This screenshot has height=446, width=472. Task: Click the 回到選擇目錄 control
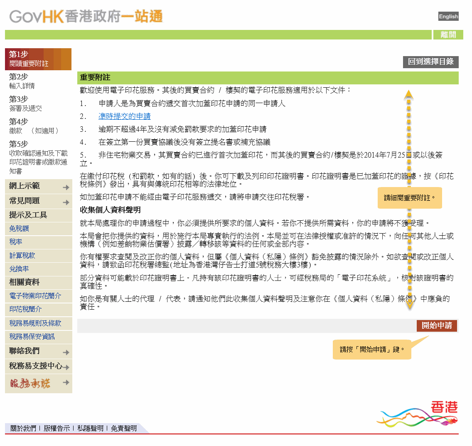[431, 62]
